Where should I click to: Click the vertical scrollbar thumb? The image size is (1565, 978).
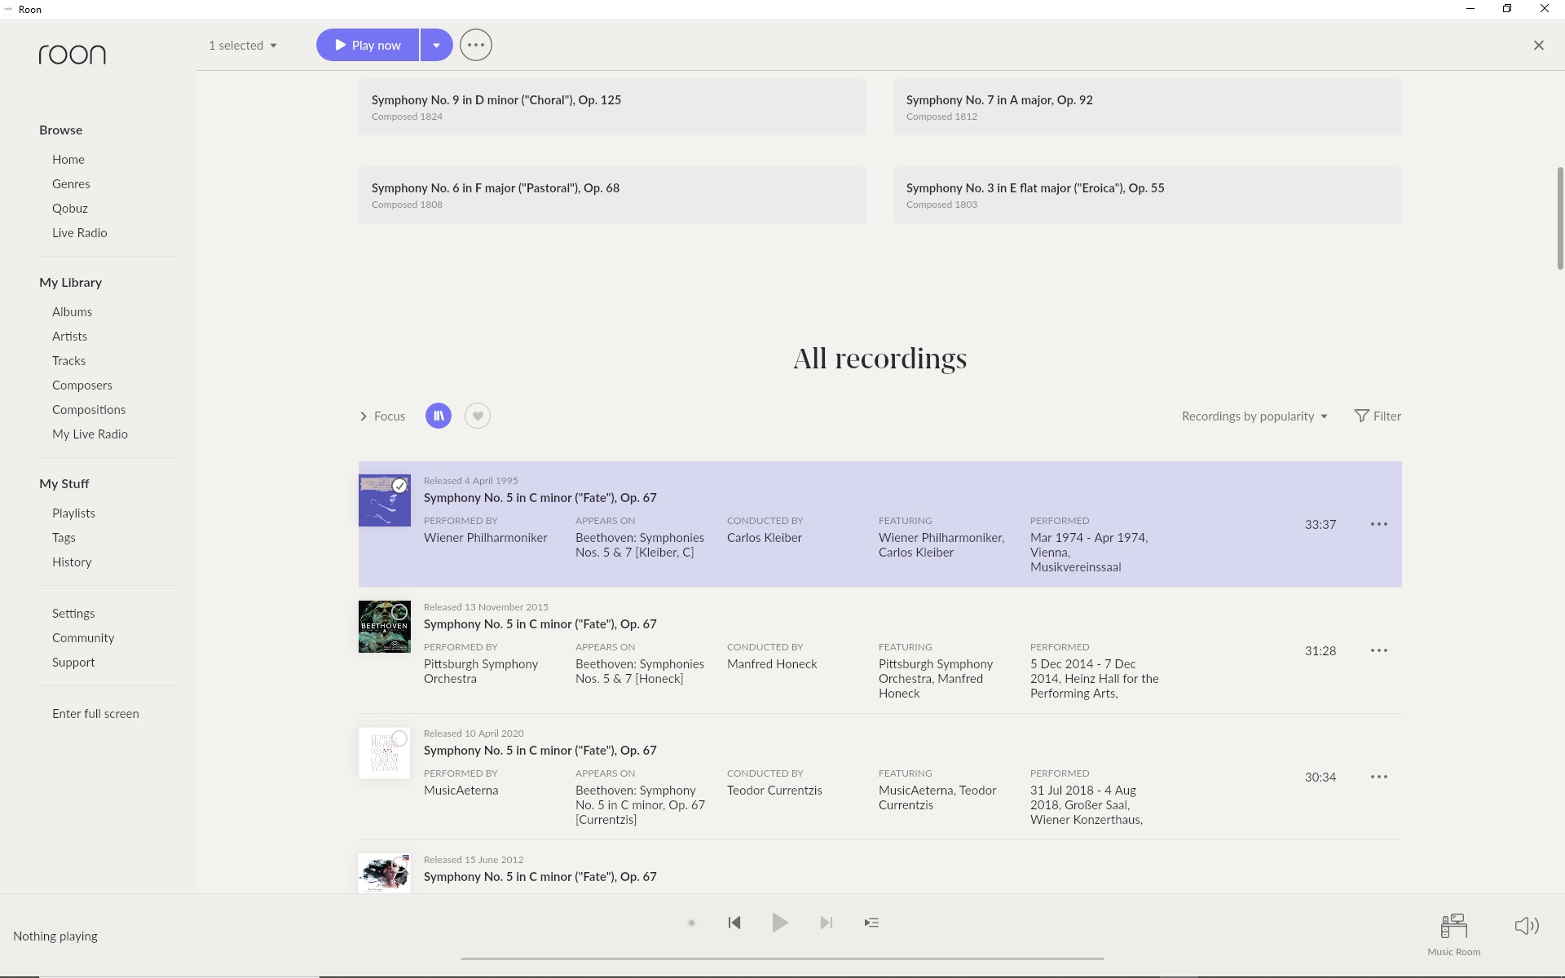tap(1560, 218)
